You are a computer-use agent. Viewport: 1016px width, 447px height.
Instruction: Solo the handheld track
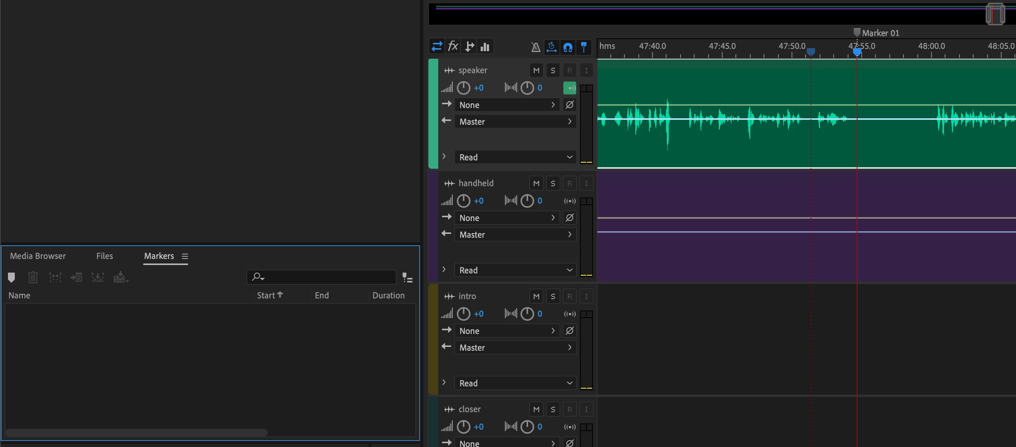[x=553, y=184]
